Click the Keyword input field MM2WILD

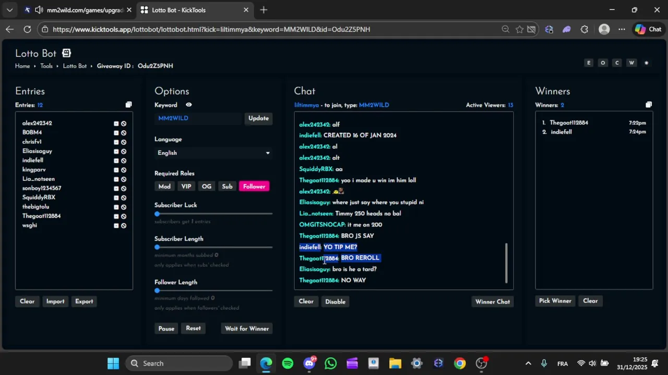pos(198,118)
